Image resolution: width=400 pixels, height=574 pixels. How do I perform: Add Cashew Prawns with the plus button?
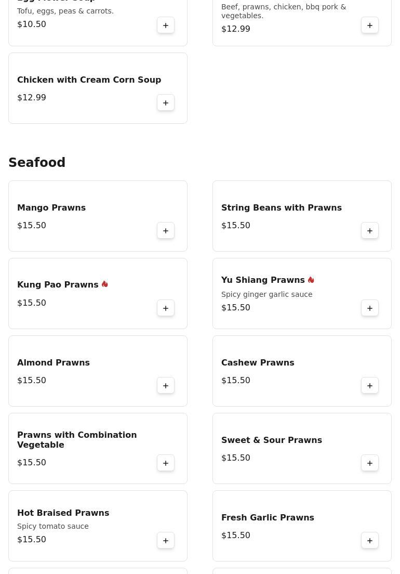click(x=370, y=386)
